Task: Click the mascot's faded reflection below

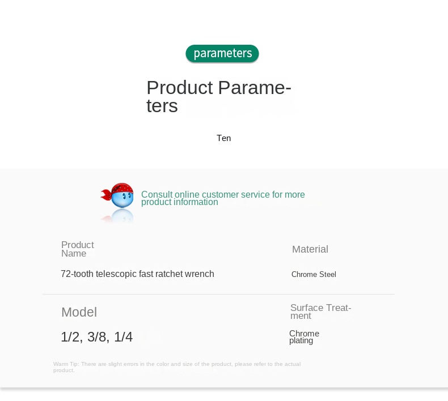Action: tap(121, 216)
